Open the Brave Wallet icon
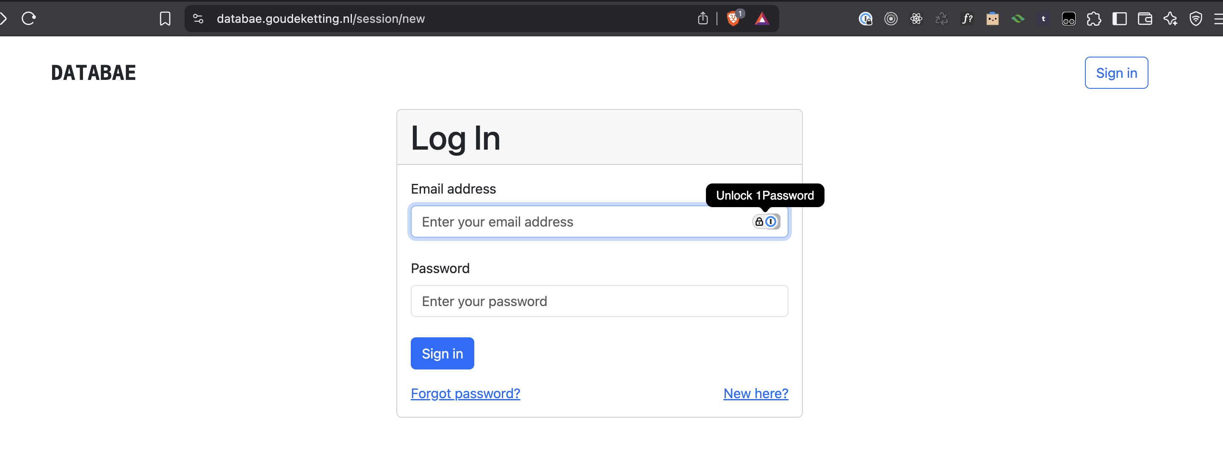This screenshot has height=454, width=1223. pyautogui.click(x=1145, y=19)
